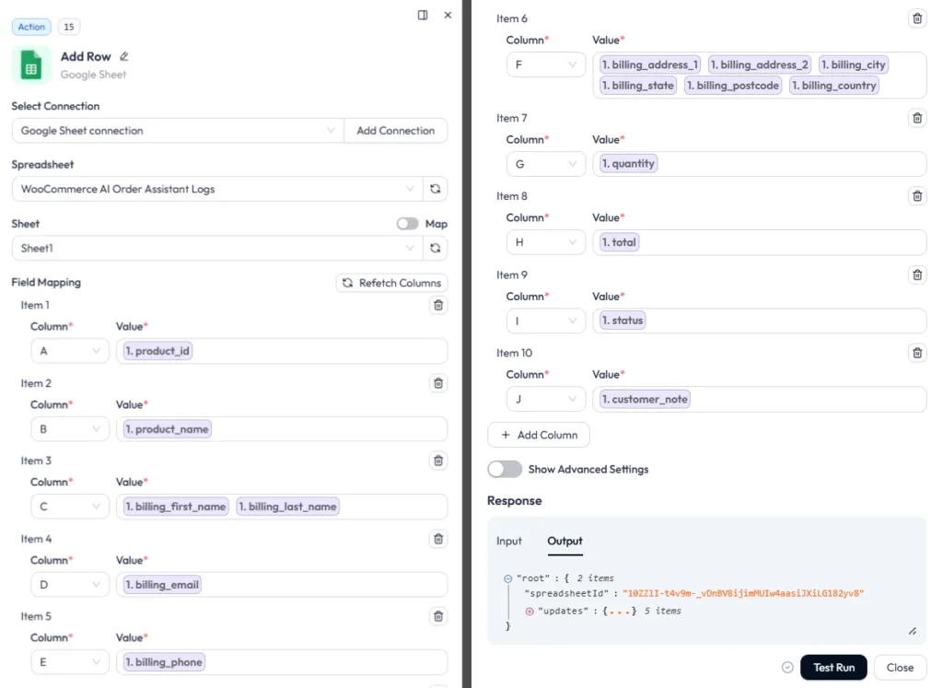
Task: Open Item 9 column I dropdown
Action: point(546,321)
